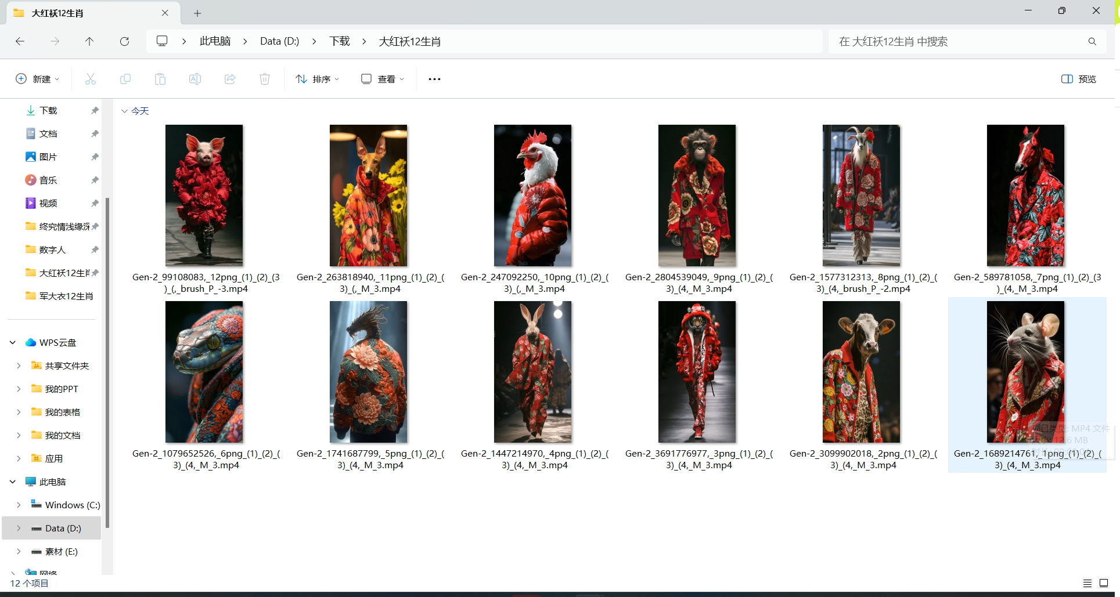
Task: Select the pig video 12png thumbnail
Action: tap(204, 196)
